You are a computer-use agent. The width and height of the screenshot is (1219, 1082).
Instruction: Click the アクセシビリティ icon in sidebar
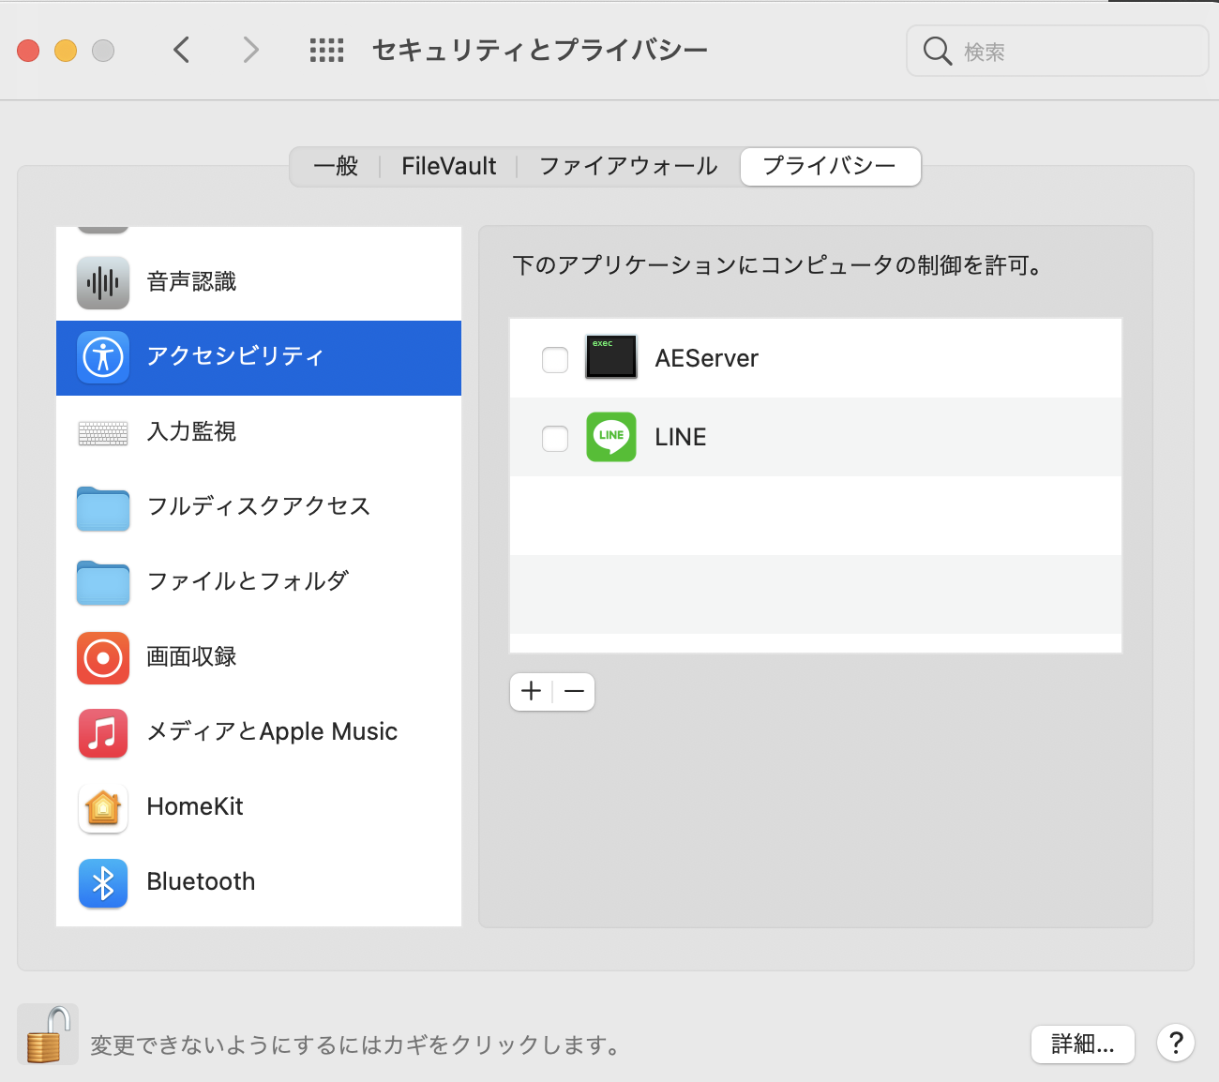103,357
